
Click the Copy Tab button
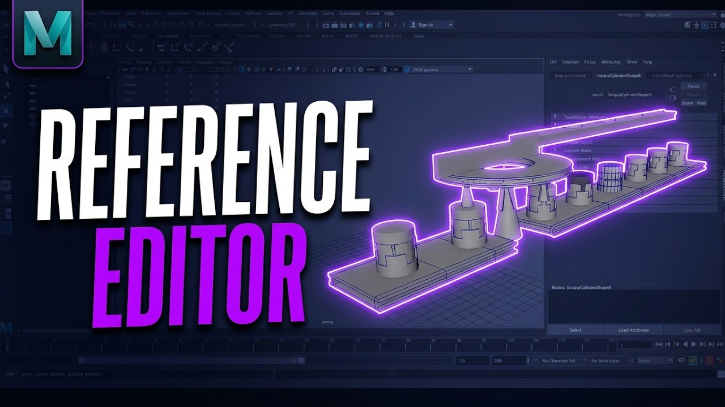(692, 330)
